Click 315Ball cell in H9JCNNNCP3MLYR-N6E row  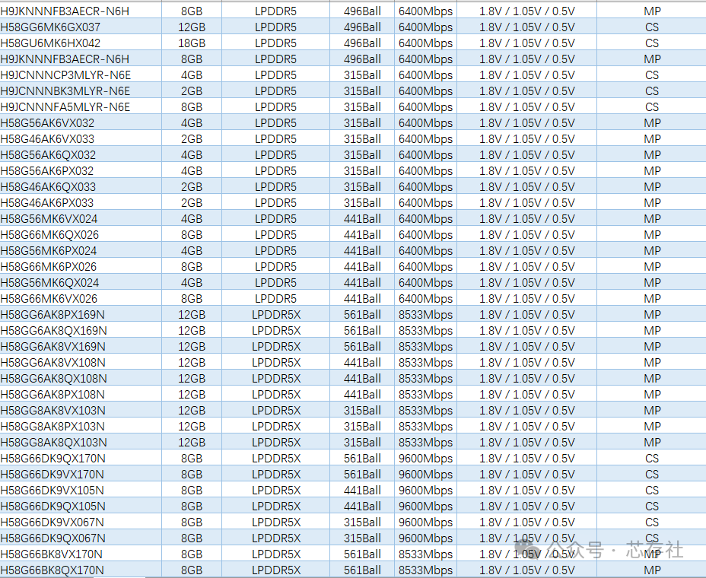pyautogui.click(x=362, y=75)
